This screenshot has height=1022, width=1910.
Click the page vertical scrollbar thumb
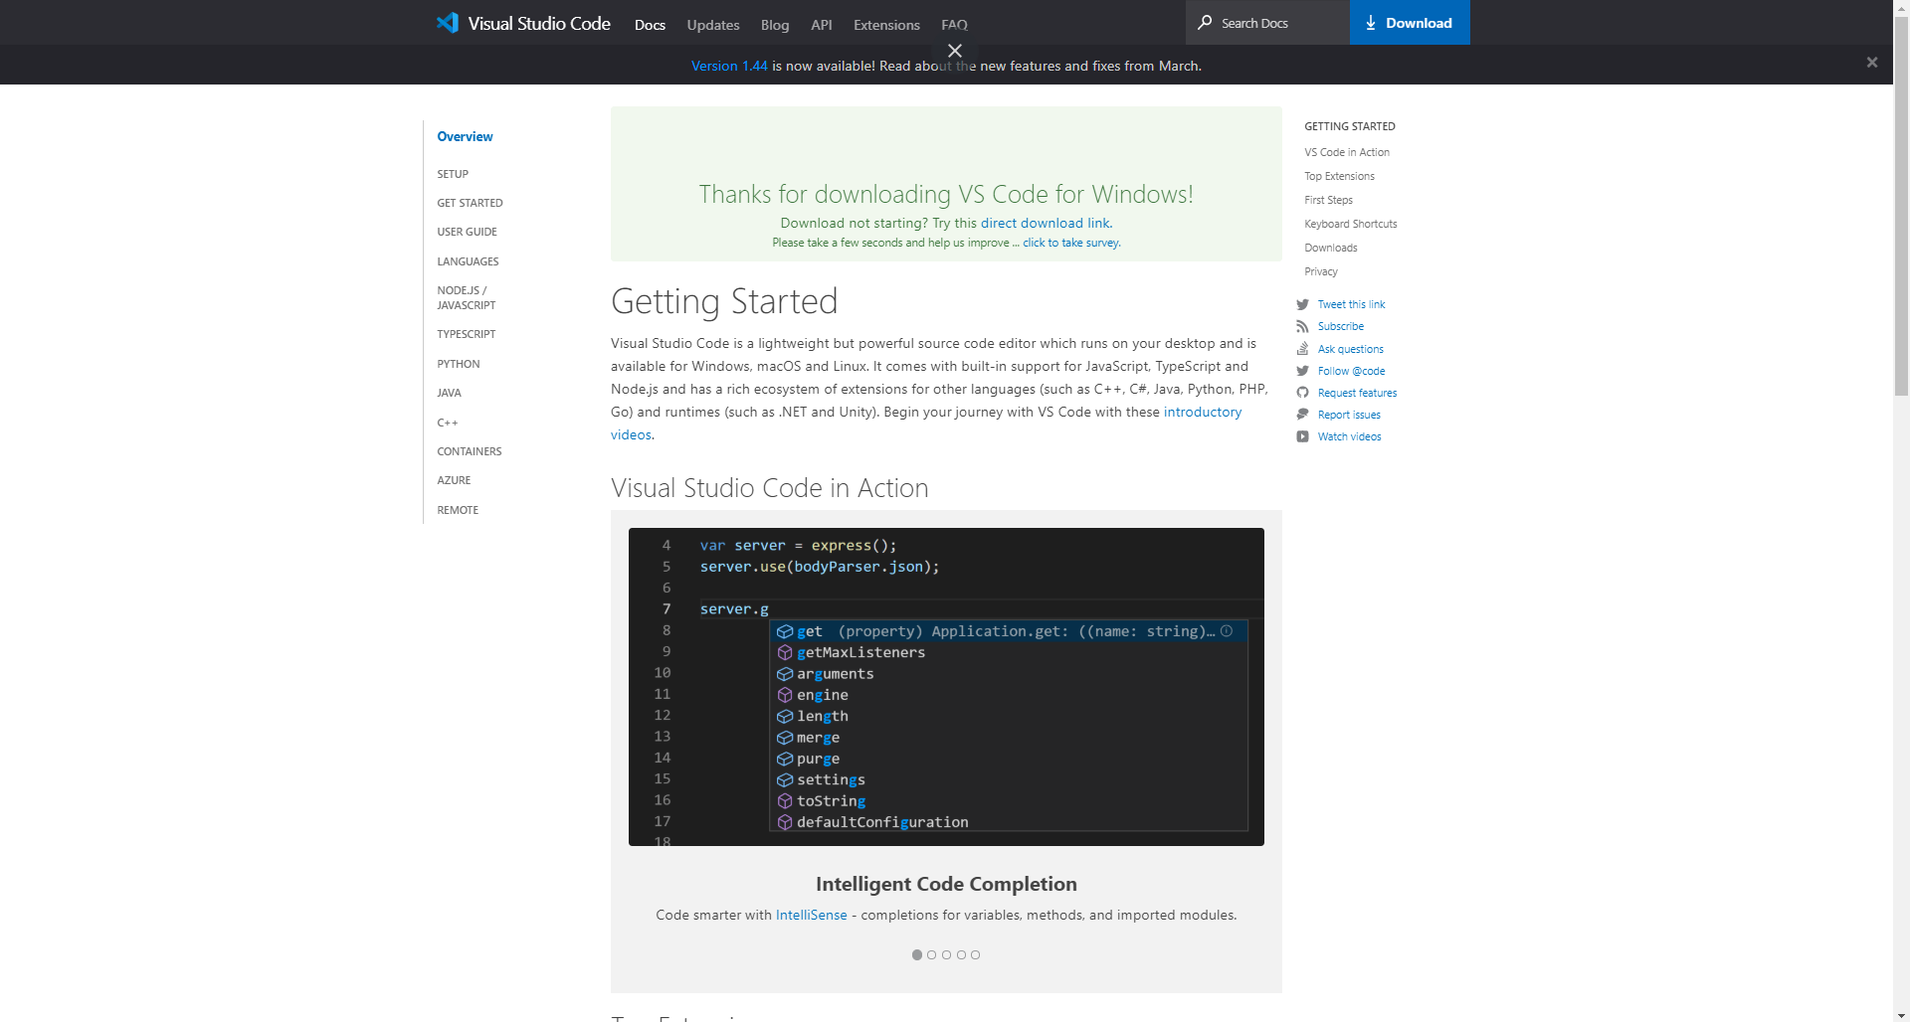coord(1901,206)
